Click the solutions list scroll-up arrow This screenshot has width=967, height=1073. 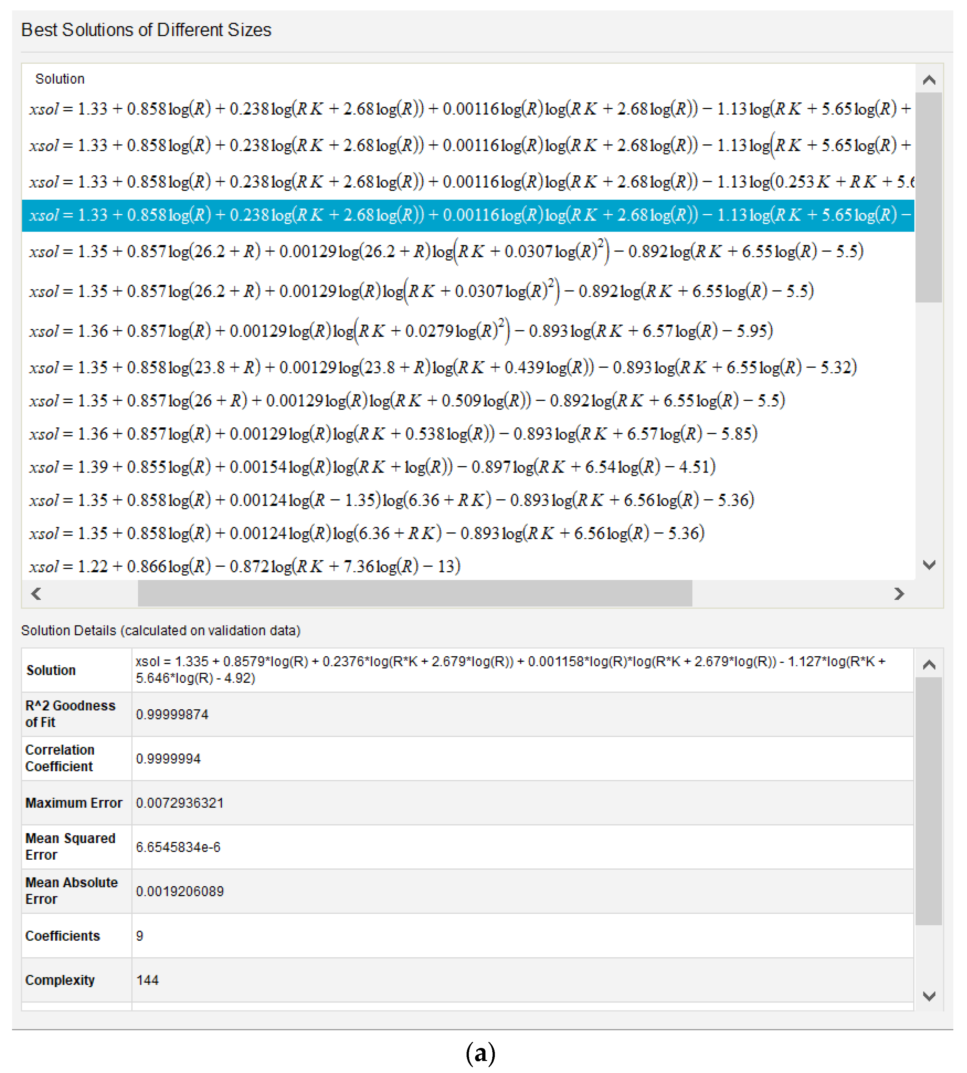(929, 80)
